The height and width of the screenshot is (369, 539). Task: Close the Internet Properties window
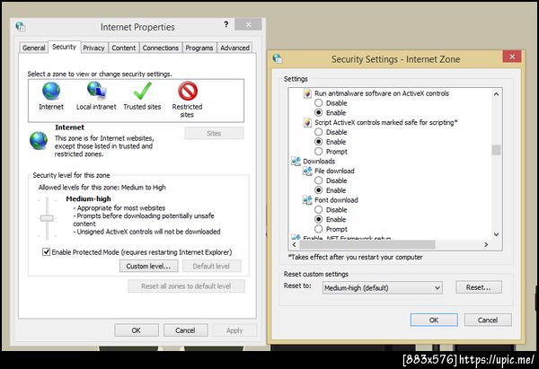point(248,24)
